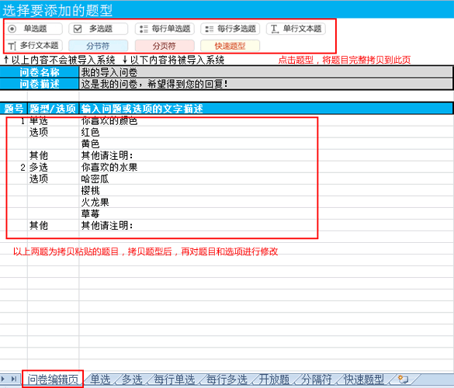The image size is (454, 388).
Task: Open the 每行多选 sheet tab
Action: click(x=227, y=379)
